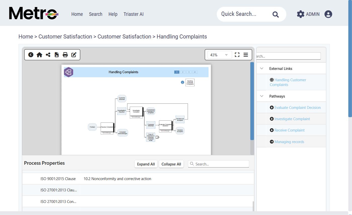The height and width of the screenshot is (215, 352).
Task: Select level 2 button in diagram header
Action: click(183, 72)
